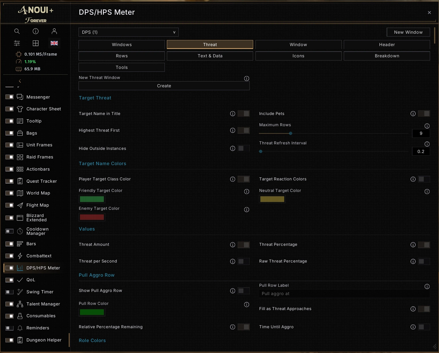Show info for Target Name in Title
439x353 pixels.
[233, 114]
